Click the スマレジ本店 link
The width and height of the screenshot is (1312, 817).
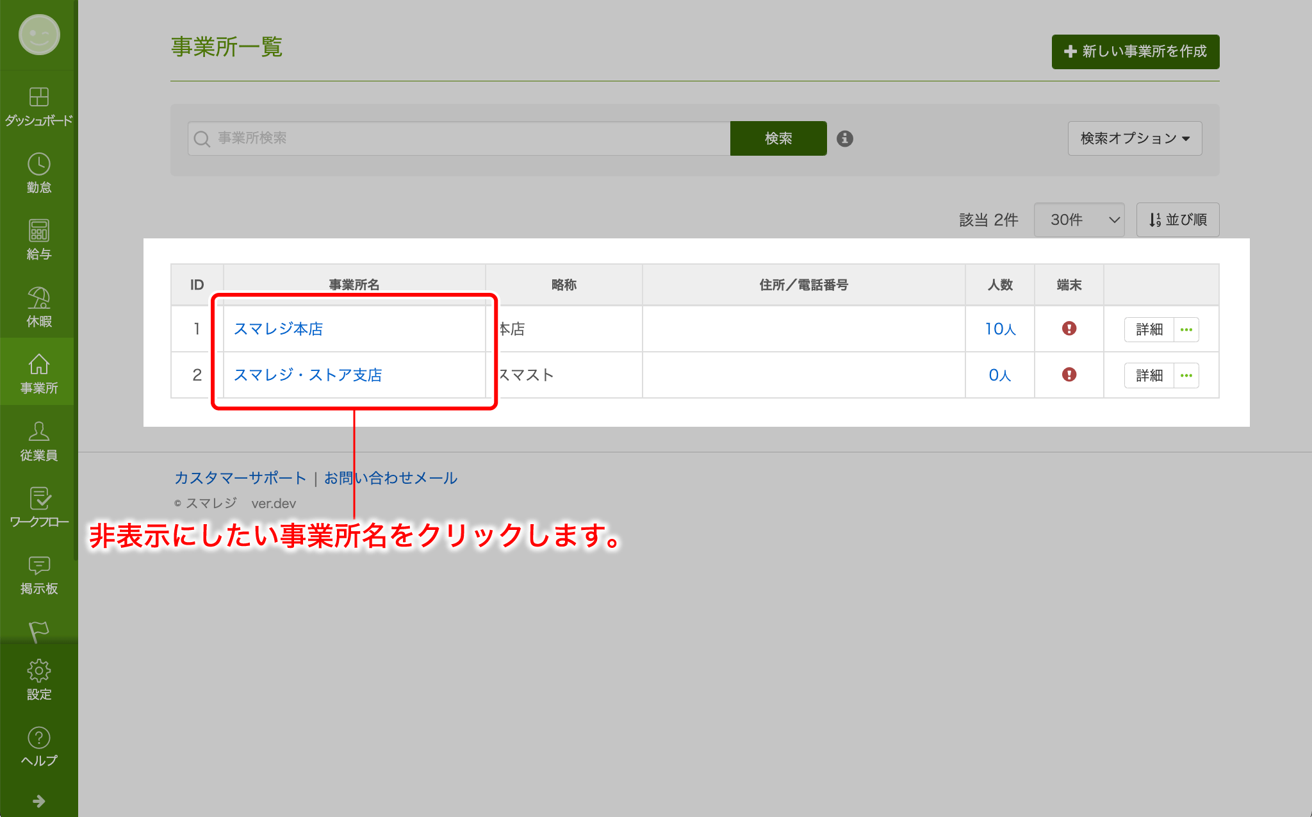278,329
